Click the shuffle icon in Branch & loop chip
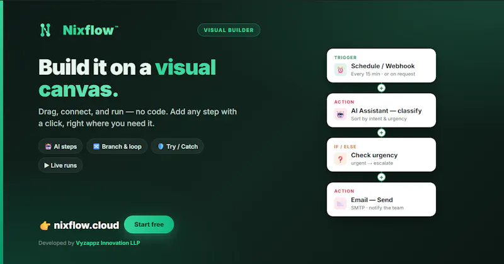Image resolution: width=504 pixels, height=264 pixels. [x=96, y=146]
